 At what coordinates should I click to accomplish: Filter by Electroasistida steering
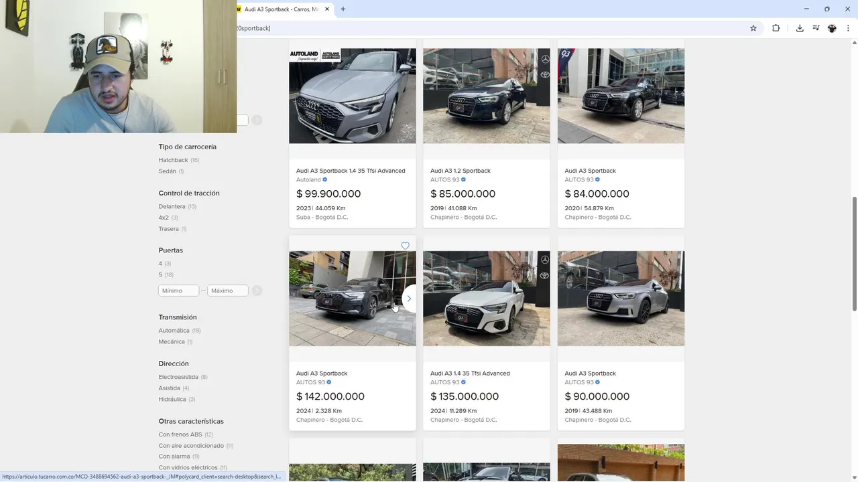coord(178,377)
